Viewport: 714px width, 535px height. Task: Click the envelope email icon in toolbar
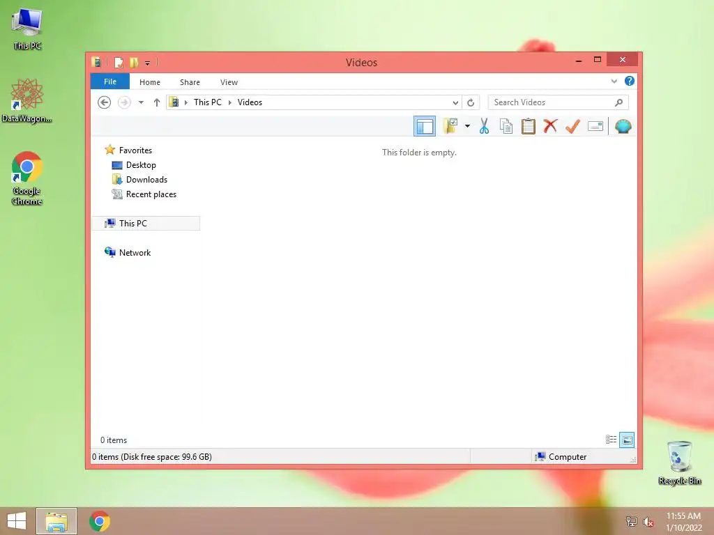[595, 126]
